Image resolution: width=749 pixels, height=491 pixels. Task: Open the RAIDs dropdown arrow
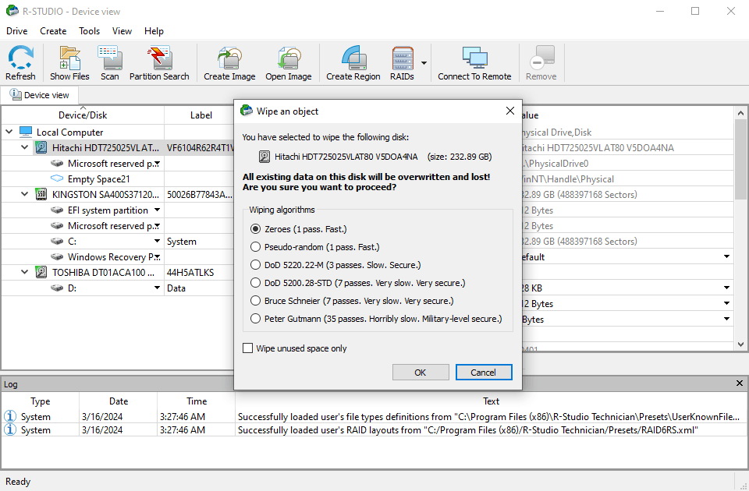coord(424,63)
